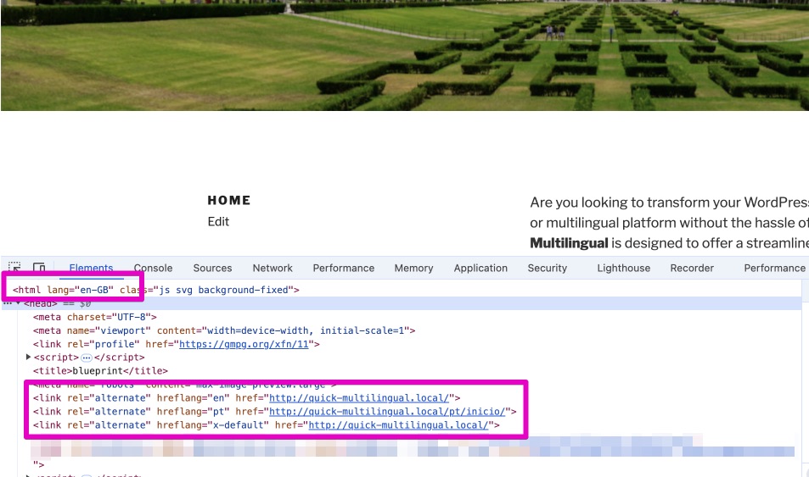The height and width of the screenshot is (477, 809).
Task: Select the html lang="en-GB" element row
Action: [156, 290]
